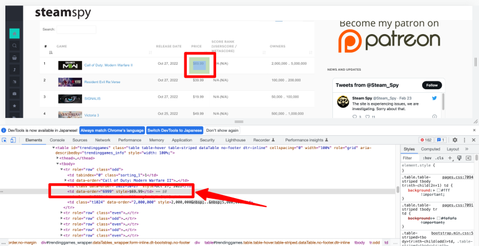Open the DevTools three-dot customize menu

(465, 140)
